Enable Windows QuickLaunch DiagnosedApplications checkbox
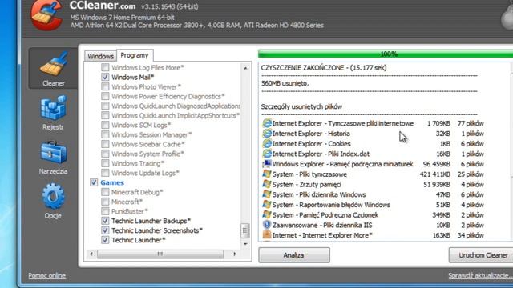 coord(105,106)
